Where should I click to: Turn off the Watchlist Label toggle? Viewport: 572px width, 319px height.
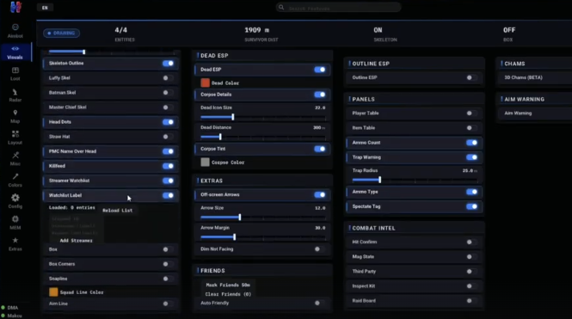coord(169,195)
